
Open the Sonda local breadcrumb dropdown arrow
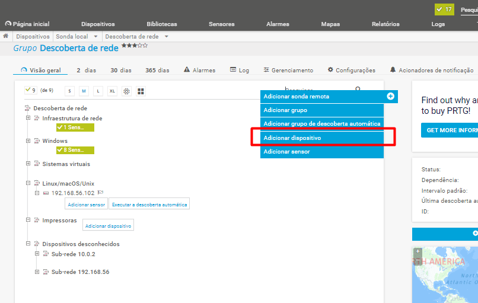tap(95, 37)
